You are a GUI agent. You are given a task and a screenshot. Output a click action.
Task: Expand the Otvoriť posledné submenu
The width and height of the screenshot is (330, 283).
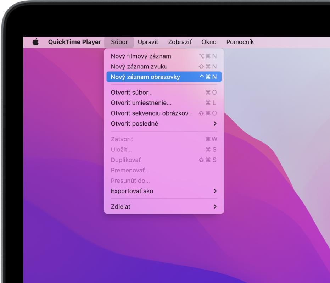164,123
